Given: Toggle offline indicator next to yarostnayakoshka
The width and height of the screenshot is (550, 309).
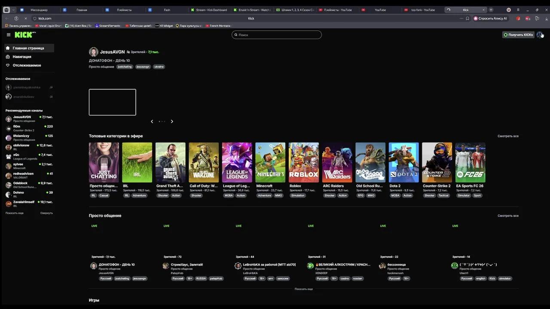Looking at the screenshot, I should coord(51,87).
